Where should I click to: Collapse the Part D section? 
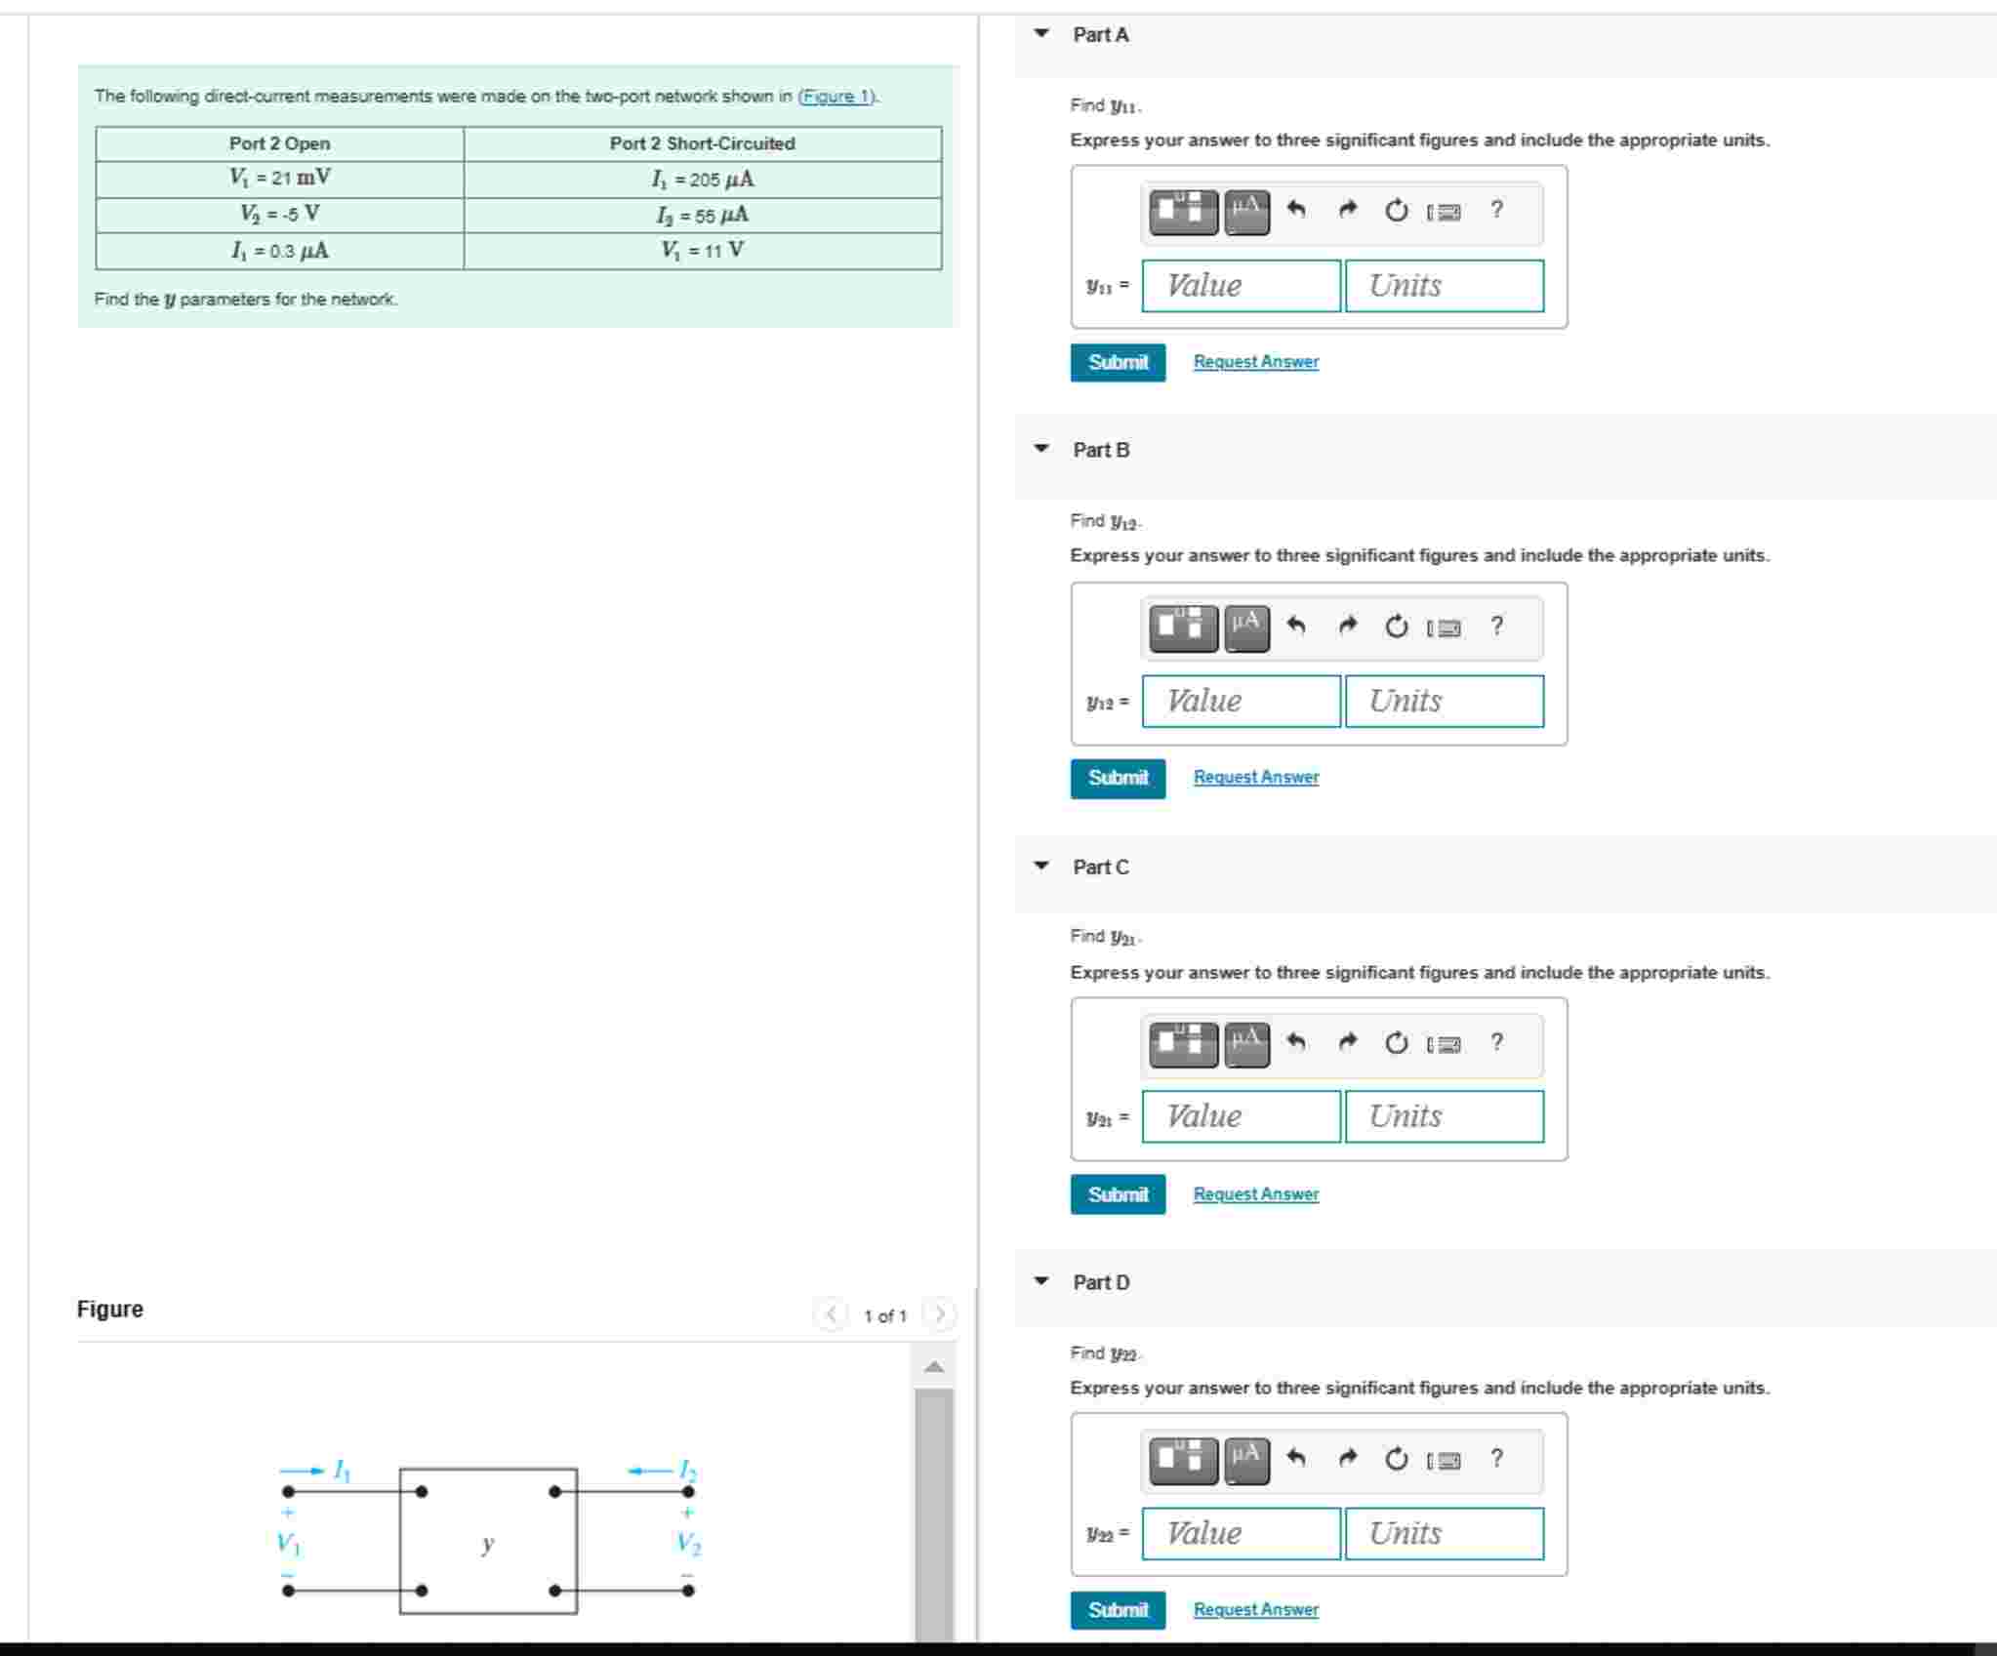(x=1041, y=1282)
